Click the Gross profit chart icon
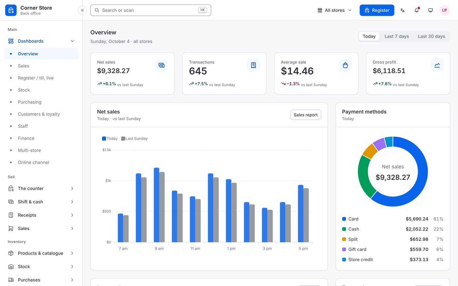The image size is (458, 286). coord(437,65)
